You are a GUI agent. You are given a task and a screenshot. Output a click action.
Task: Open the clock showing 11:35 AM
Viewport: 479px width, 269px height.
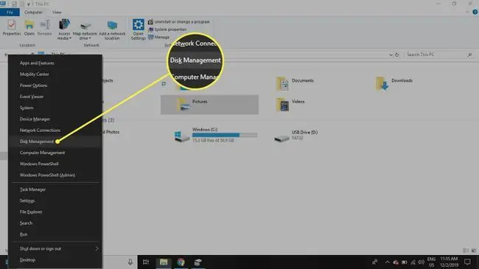coord(449,262)
